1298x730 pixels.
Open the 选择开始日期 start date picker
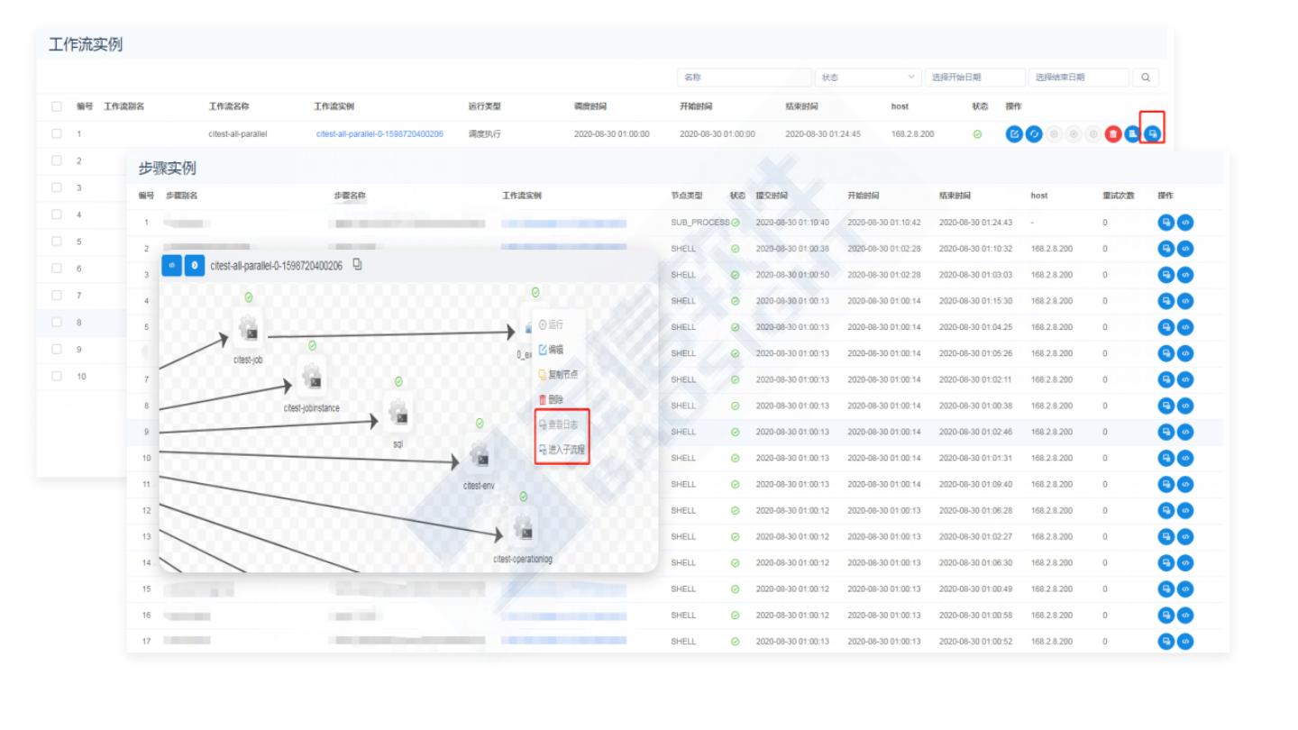click(975, 78)
